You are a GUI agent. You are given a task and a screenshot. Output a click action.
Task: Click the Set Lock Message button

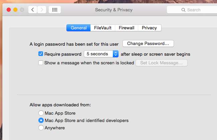161,63
